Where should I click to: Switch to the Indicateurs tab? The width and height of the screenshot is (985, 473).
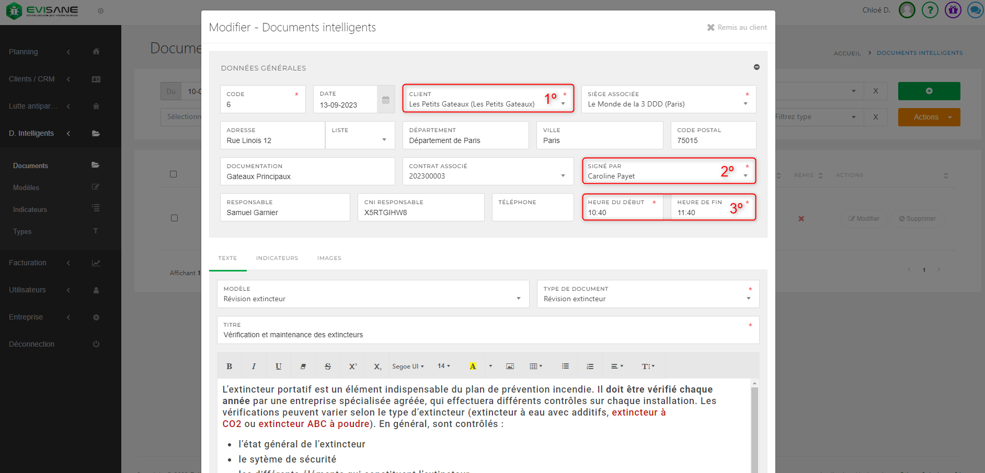click(277, 258)
